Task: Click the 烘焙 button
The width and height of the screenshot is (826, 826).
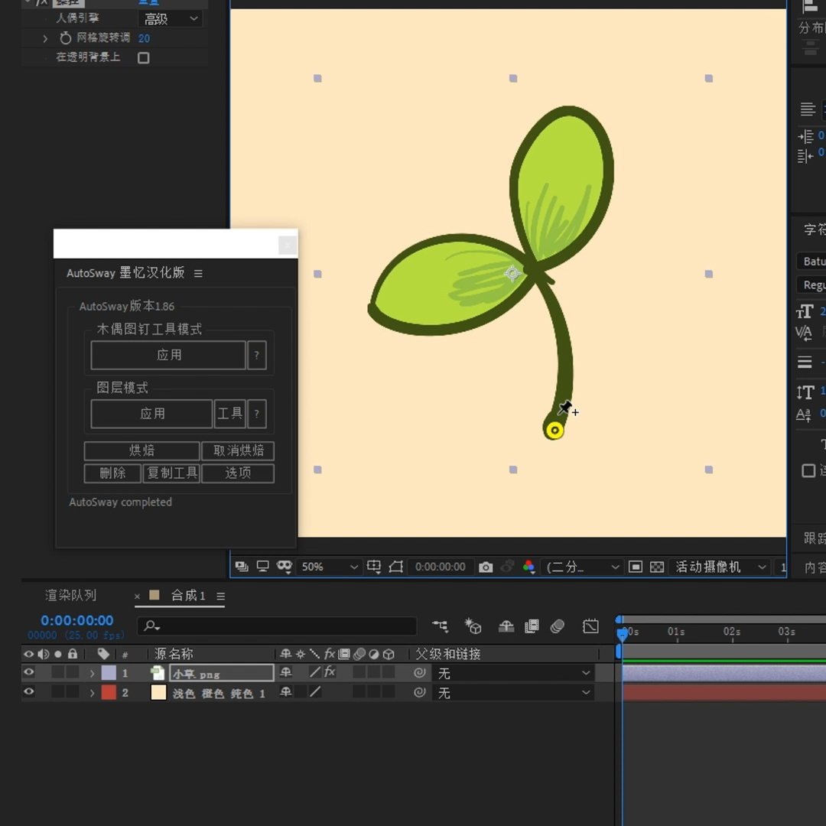Action: 141,450
